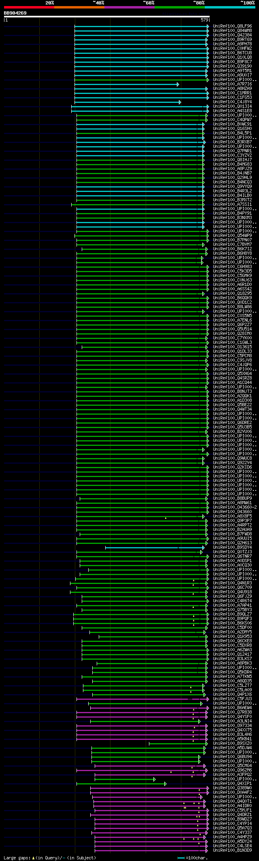The image size is (259, 861).
Task: Select hit UniRef100_Q6BU94
Action: pyautogui.click(x=232, y=757)
